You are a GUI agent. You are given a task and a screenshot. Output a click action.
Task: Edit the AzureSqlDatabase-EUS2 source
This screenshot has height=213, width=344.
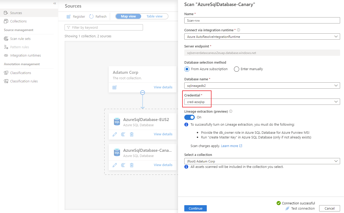pyautogui.click(x=114, y=134)
